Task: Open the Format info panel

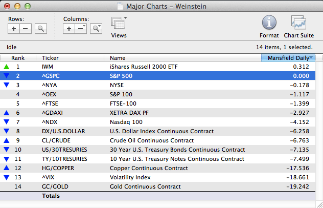Action: (269, 26)
